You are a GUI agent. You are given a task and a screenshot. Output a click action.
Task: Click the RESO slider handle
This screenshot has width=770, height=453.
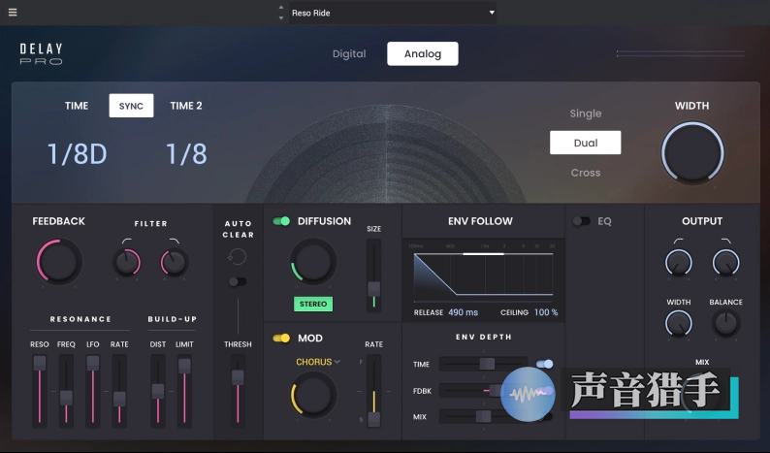coord(40,363)
